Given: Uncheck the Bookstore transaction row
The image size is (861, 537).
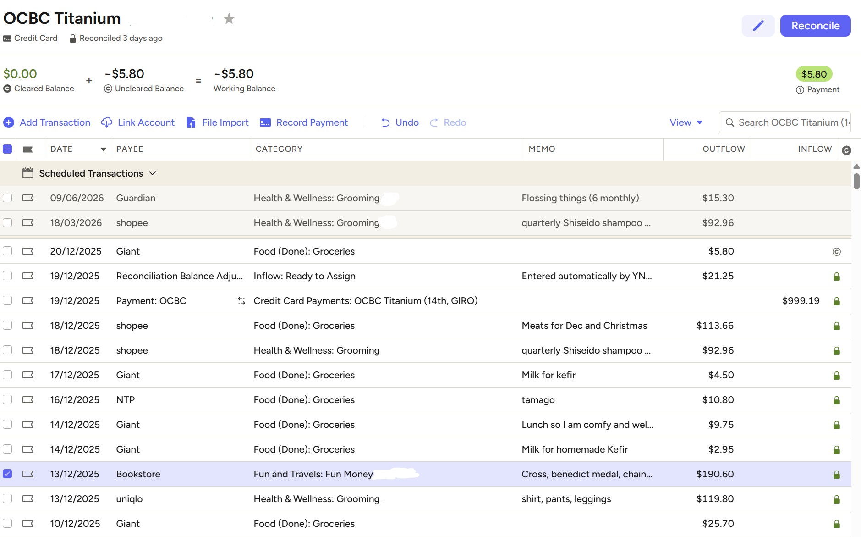Looking at the screenshot, I should click(7, 474).
